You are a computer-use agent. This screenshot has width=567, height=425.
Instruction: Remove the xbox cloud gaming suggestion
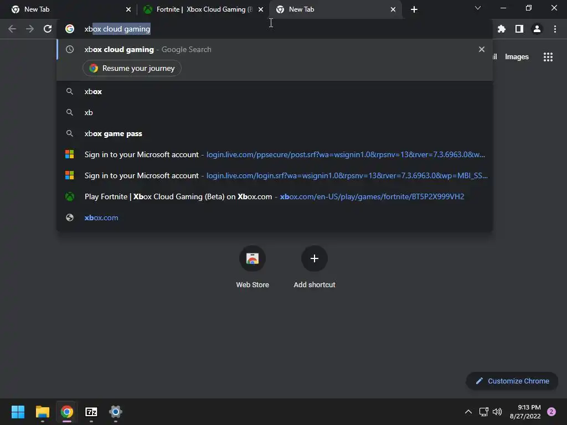click(481, 49)
